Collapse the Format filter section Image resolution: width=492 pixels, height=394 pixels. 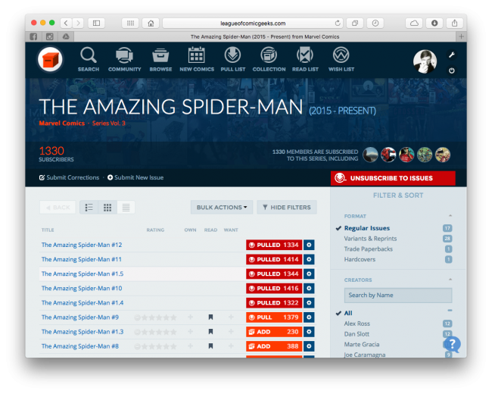(450, 216)
